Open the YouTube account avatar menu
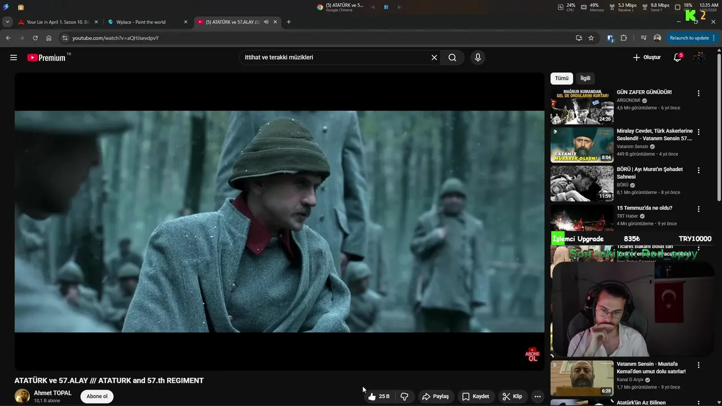Image resolution: width=722 pixels, height=406 pixels. 699,58
